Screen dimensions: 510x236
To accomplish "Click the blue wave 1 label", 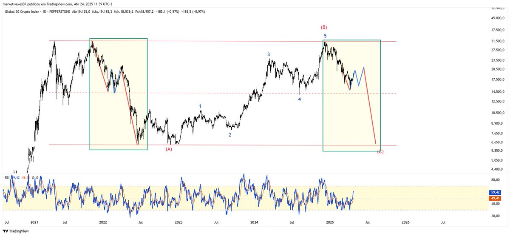I will (x=201, y=106).
